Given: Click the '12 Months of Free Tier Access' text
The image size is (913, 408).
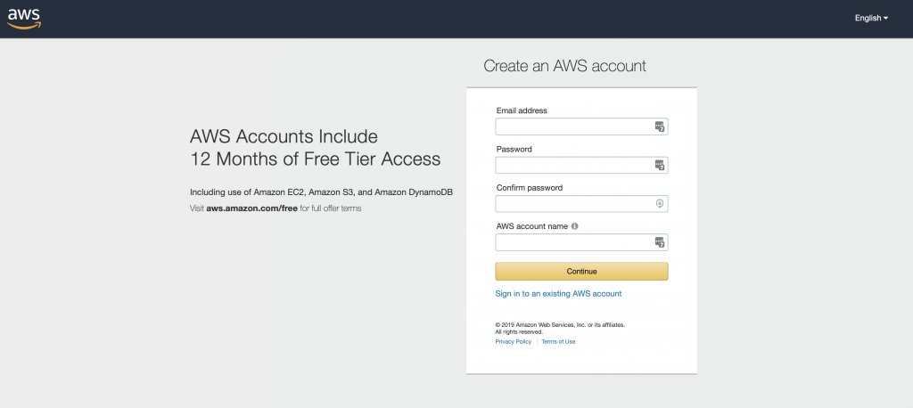Looking at the screenshot, I should pos(315,159).
